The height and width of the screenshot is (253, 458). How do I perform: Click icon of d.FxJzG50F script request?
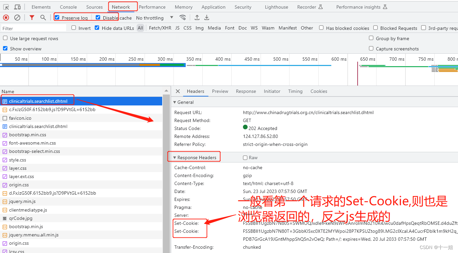(x=5, y=193)
